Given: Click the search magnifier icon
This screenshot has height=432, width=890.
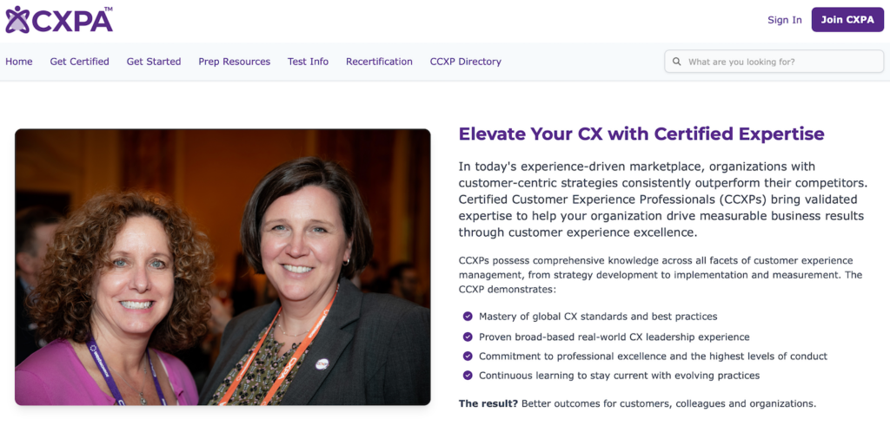Looking at the screenshot, I should click(677, 62).
